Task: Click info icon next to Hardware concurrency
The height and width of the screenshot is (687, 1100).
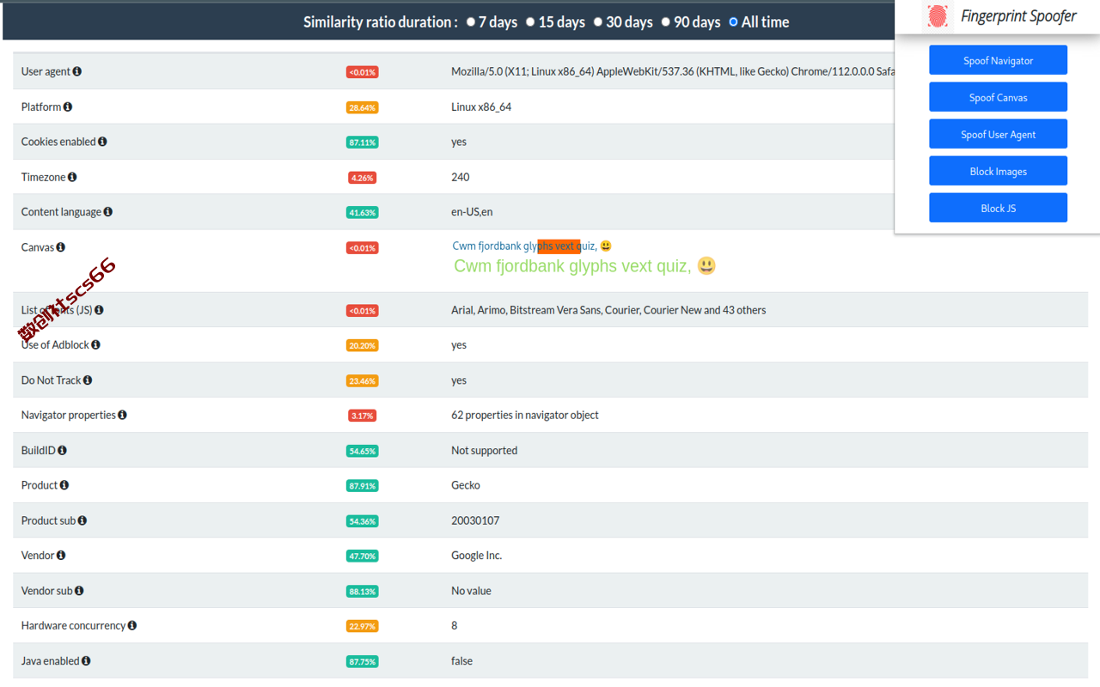Action: [132, 625]
